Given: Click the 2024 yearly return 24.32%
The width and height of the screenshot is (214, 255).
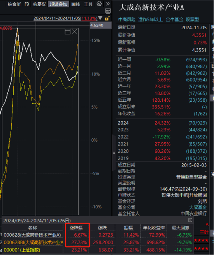Looking at the screenshot, I should 162,123.
